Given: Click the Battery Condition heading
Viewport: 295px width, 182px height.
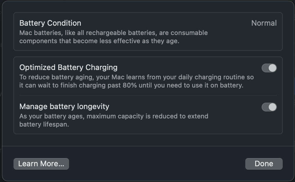Looking at the screenshot, I should coord(50,23).
